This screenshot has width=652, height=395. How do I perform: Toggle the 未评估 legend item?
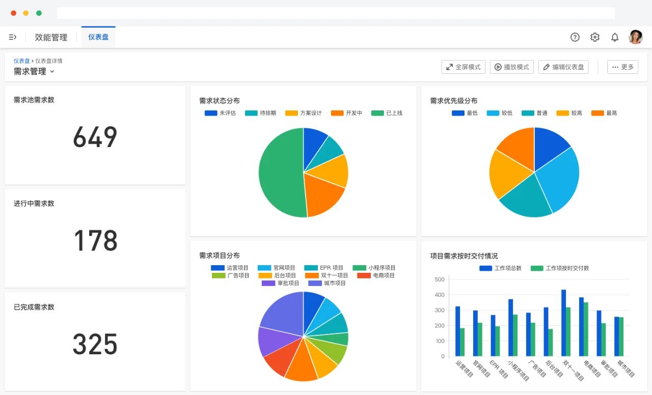[x=221, y=113]
